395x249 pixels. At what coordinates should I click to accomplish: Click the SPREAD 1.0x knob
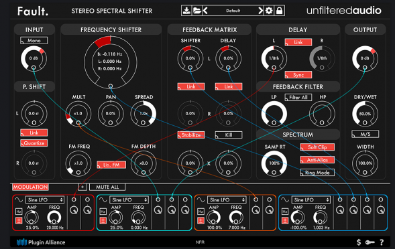144,114
